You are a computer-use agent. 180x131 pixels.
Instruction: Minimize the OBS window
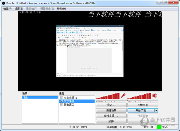(x=159, y=2)
